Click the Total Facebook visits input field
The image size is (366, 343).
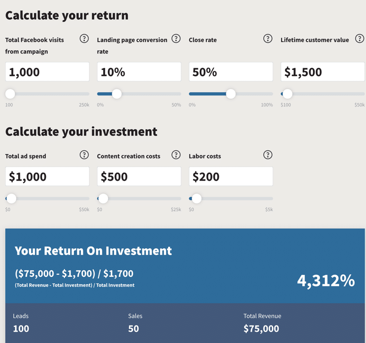click(x=47, y=71)
